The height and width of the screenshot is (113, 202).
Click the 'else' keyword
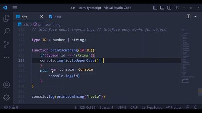[44, 71]
